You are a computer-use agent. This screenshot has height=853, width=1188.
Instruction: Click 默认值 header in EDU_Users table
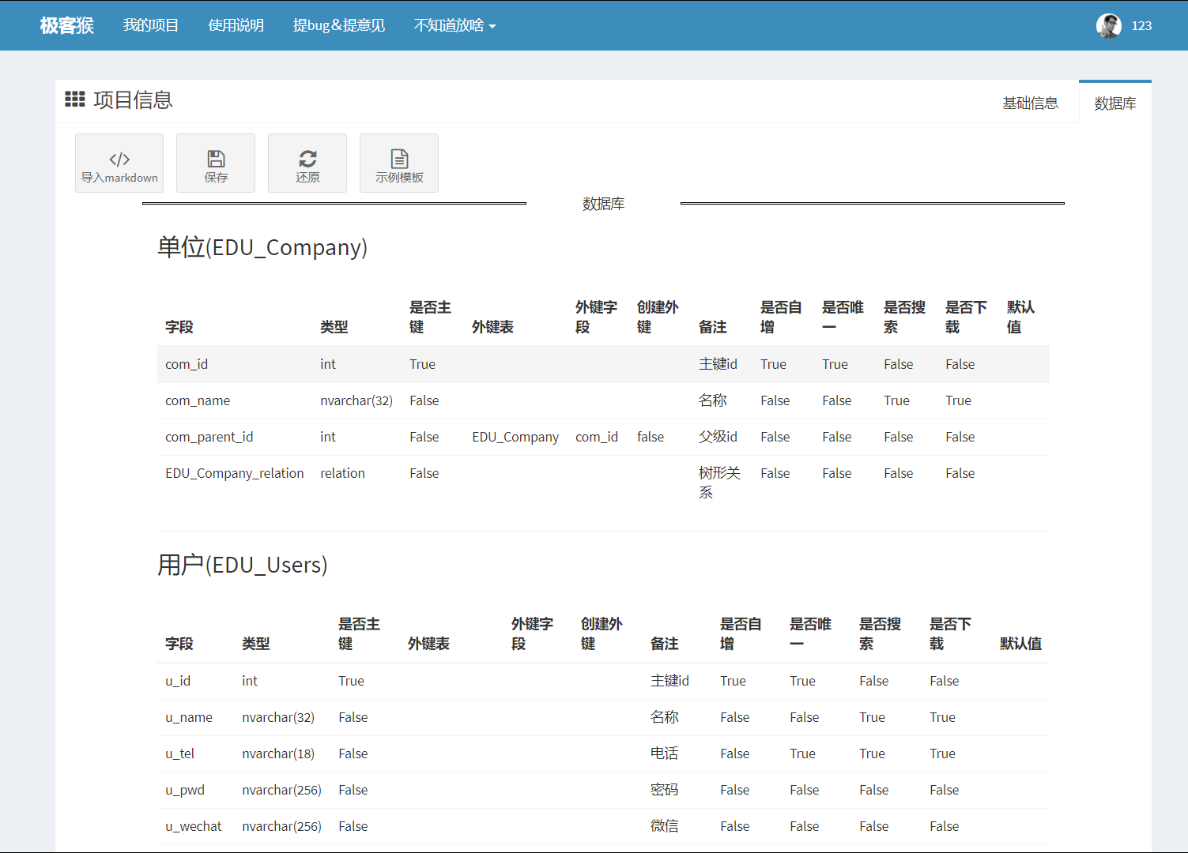[x=1020, y=644]
